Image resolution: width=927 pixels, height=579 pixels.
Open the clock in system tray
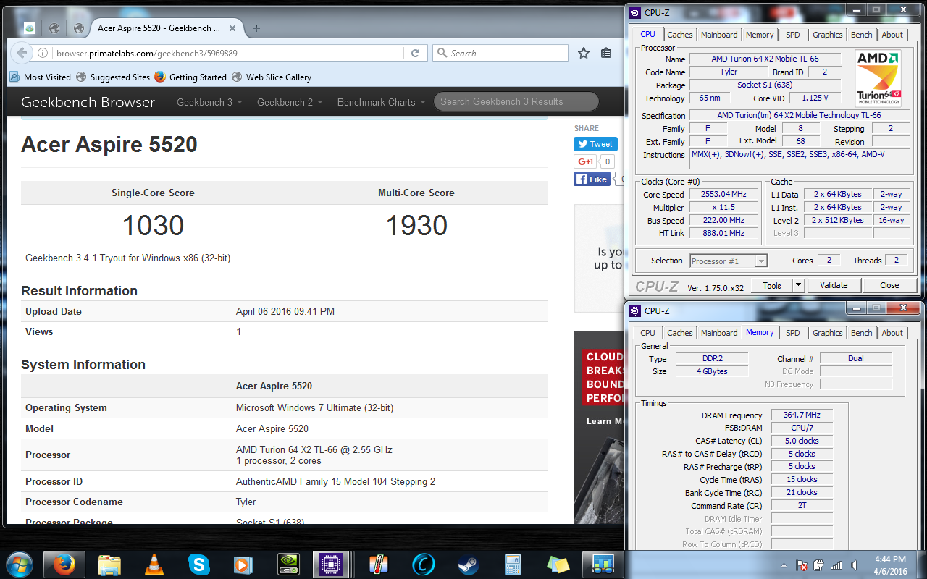pyautogui.click(x=891, y=565)
